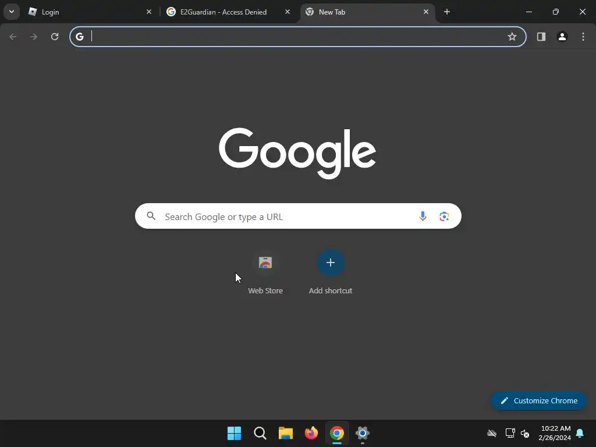
Task: Switch to the Login tab
Action: (x=90, y=12)
